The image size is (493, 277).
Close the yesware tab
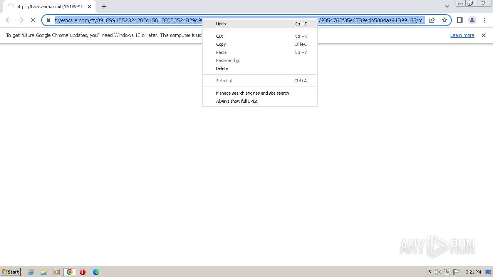click(x=89, y=7)
